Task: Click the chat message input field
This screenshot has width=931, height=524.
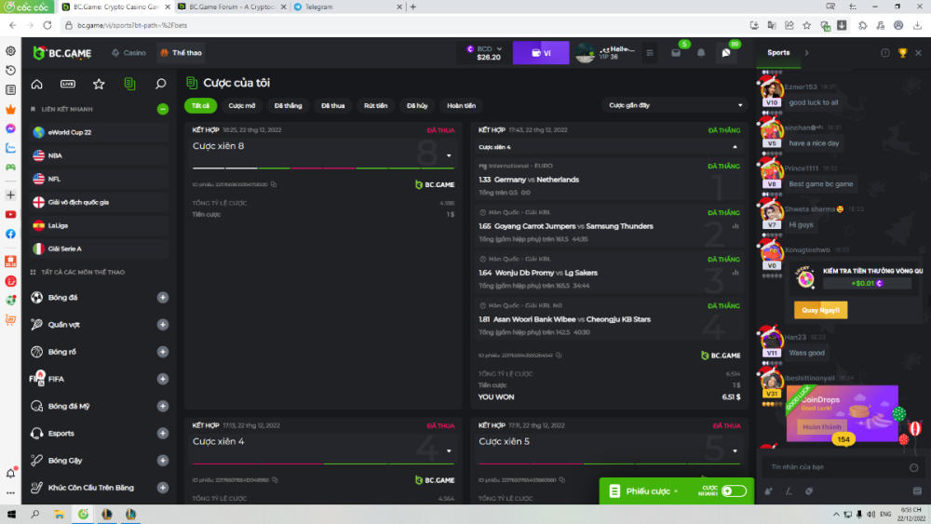Action: click(833, 467)
